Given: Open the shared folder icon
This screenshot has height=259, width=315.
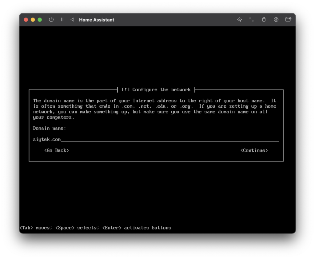Looking at the screenshot, I should pos(288,19).
